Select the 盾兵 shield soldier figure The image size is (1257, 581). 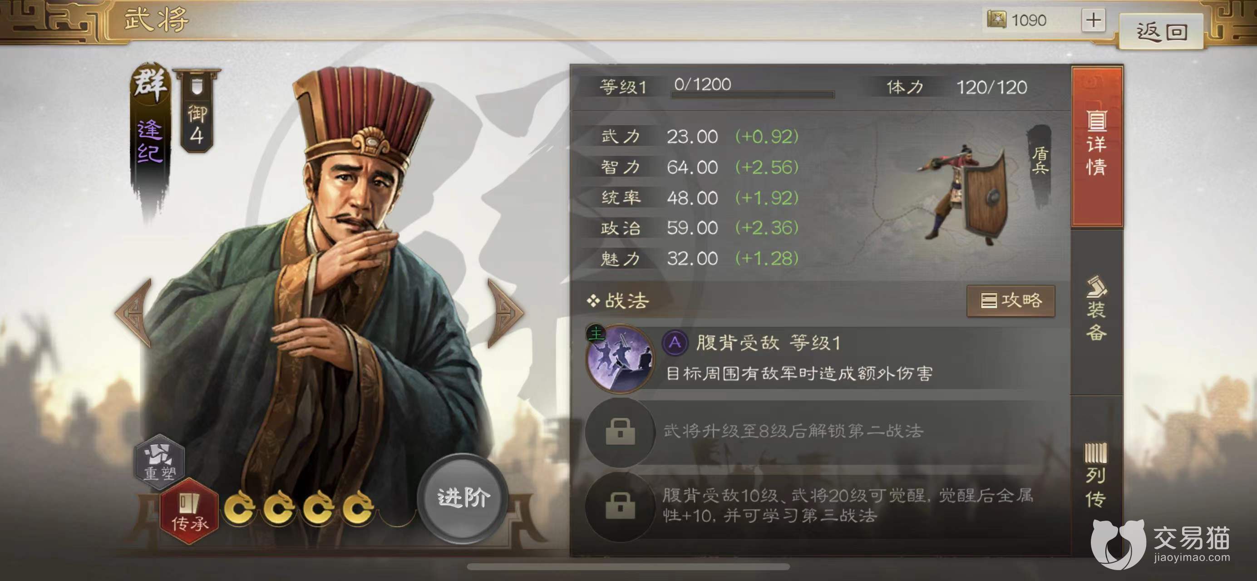tap(964, 194)
